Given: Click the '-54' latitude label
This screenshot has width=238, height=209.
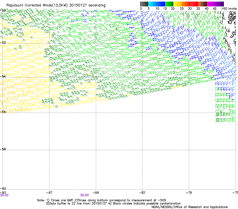Looking at the screenshot, I should pyautogui.click(x=3, y=76).
